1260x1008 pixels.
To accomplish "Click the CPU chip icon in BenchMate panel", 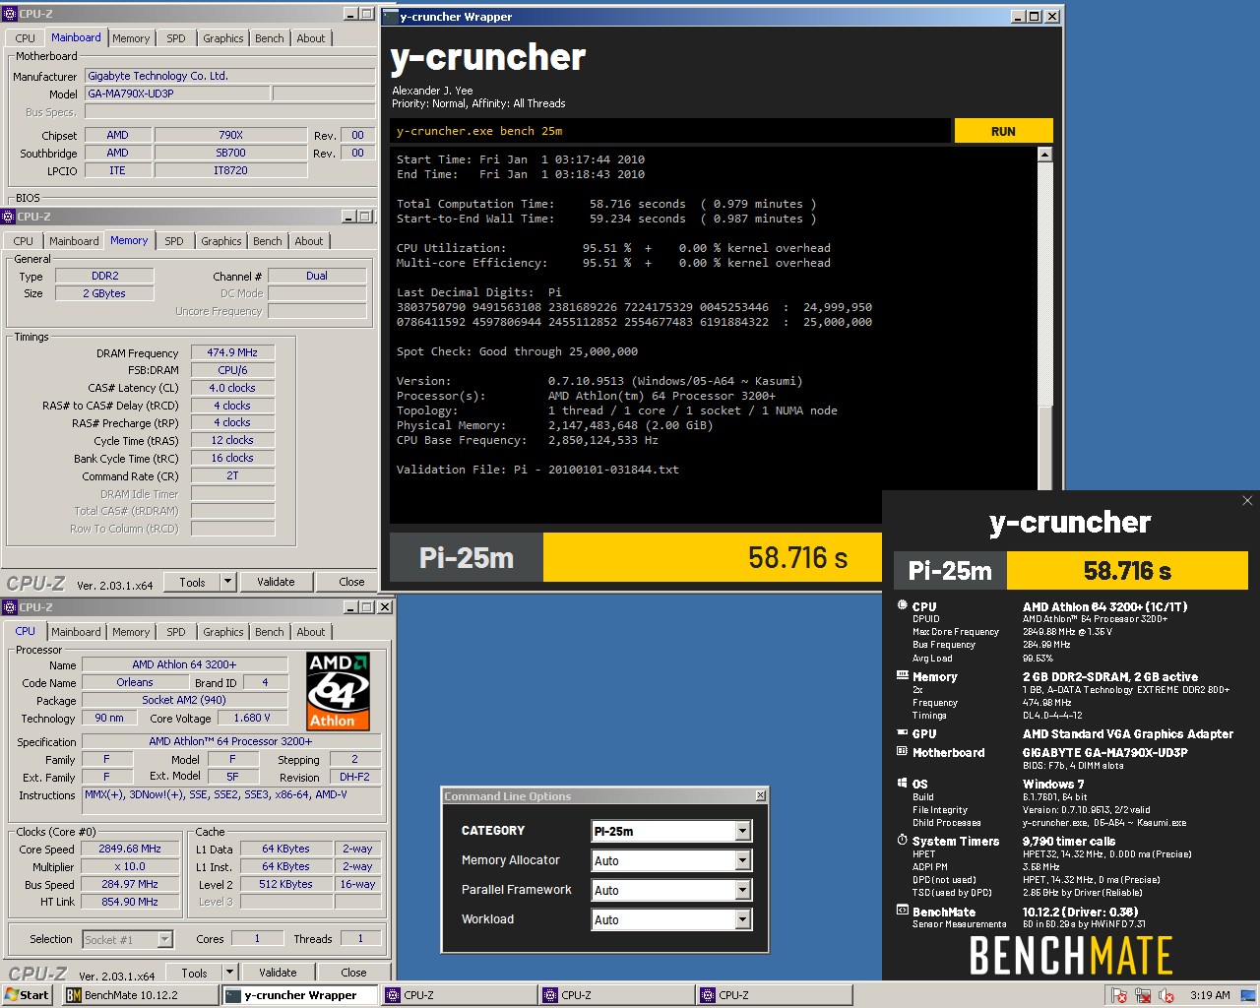I will (902, 605).
